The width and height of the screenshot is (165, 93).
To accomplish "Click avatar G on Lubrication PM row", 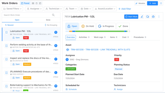I will pos(56,32).
